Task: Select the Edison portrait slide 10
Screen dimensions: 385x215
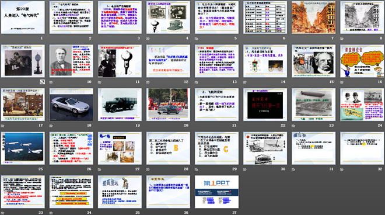Action: click(x=71, y=61)
